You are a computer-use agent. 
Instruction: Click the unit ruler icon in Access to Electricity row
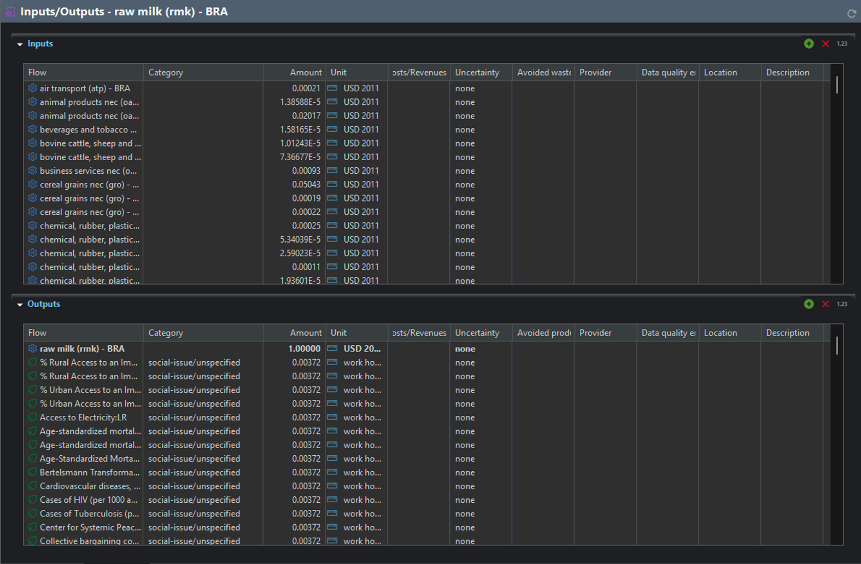(x=332, y=418)
